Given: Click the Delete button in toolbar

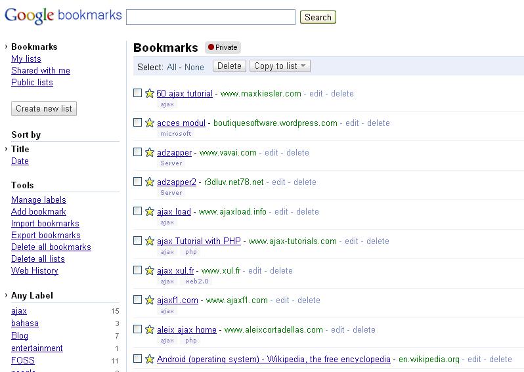Looking at the screenshot, I should [229, 66].
